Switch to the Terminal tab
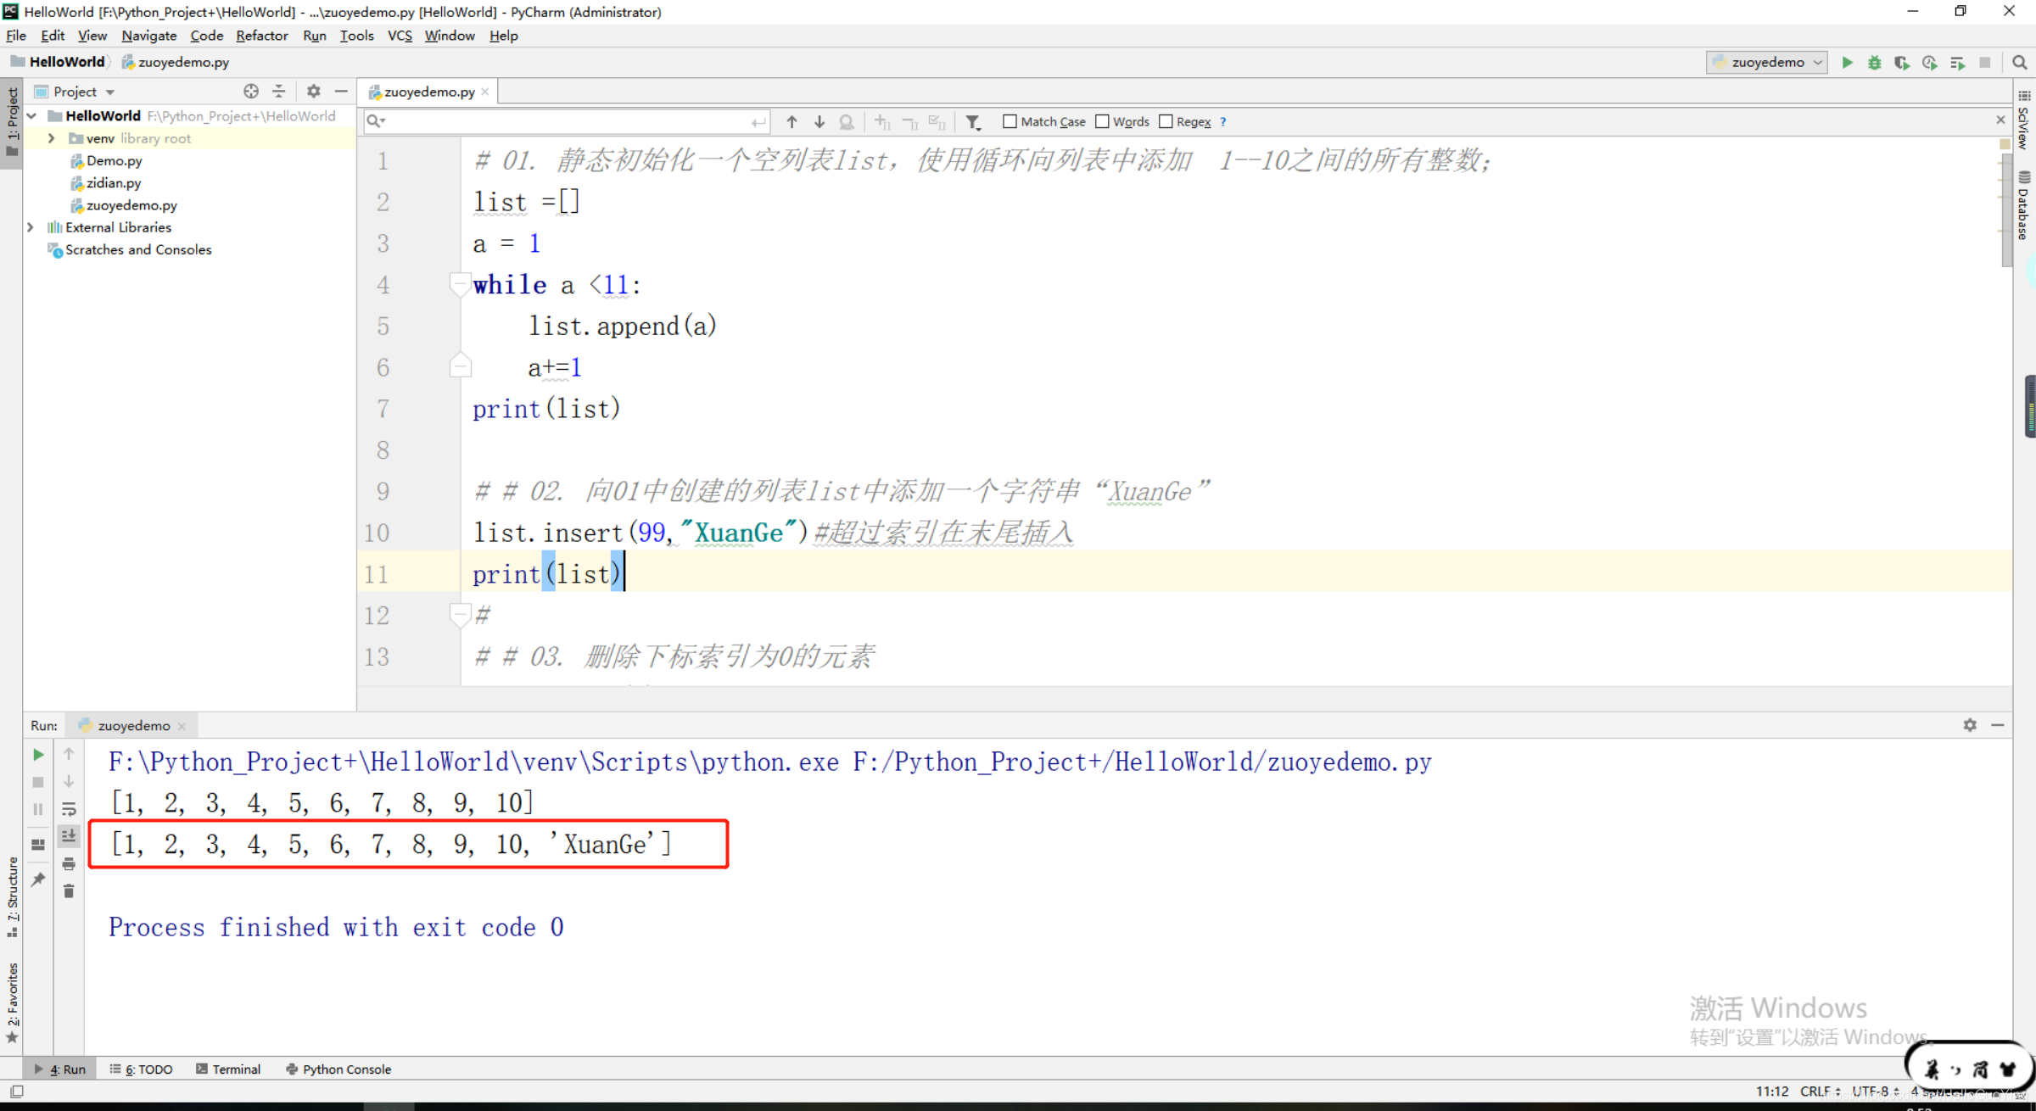Image resolution: width=2036 pixels, height=1111 pixels. [x=228, y=1069]
